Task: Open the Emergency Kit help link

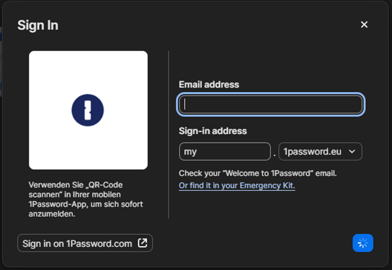Action: 237,185
